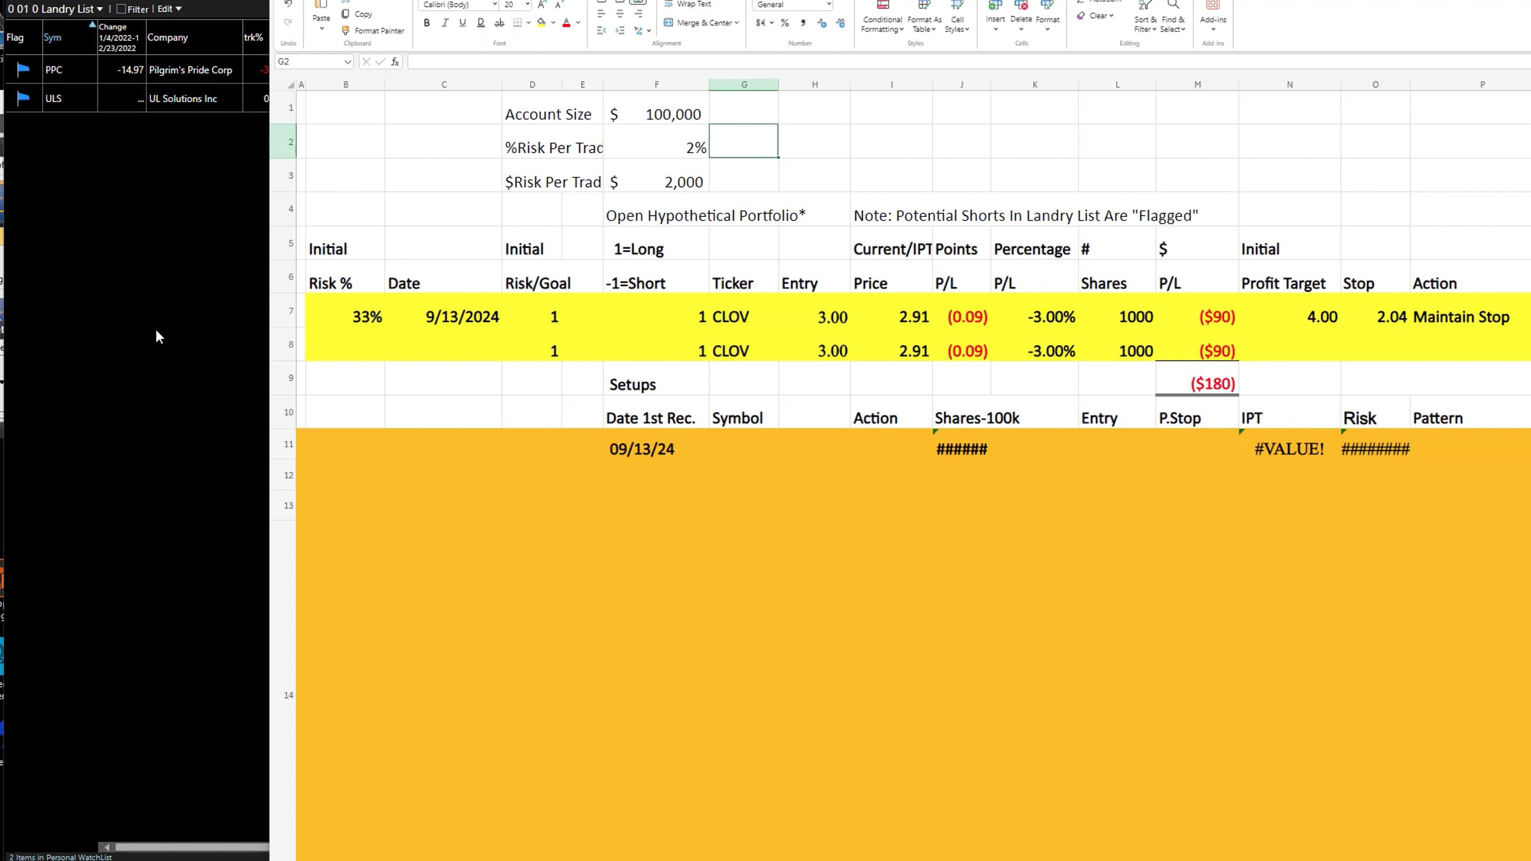The image size is (1531, 861).
Task: Apply the red font color
Action: pos(566,23)
